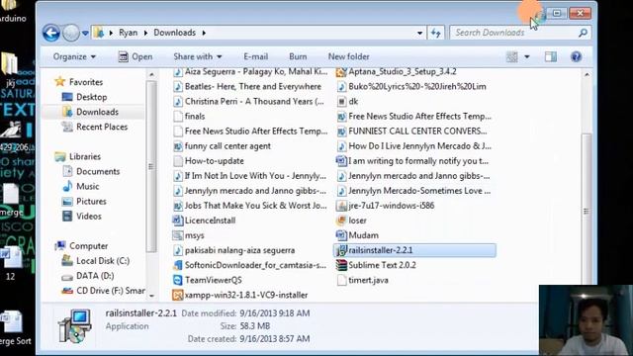Select the loser file icon
The height and width of the screenshot is (356, 633).
click(x=341, y=221)
